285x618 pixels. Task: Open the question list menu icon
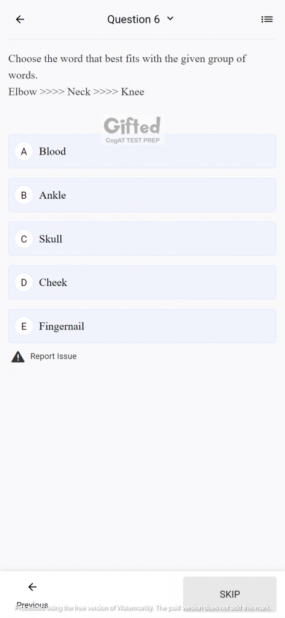tap(267, 19)
